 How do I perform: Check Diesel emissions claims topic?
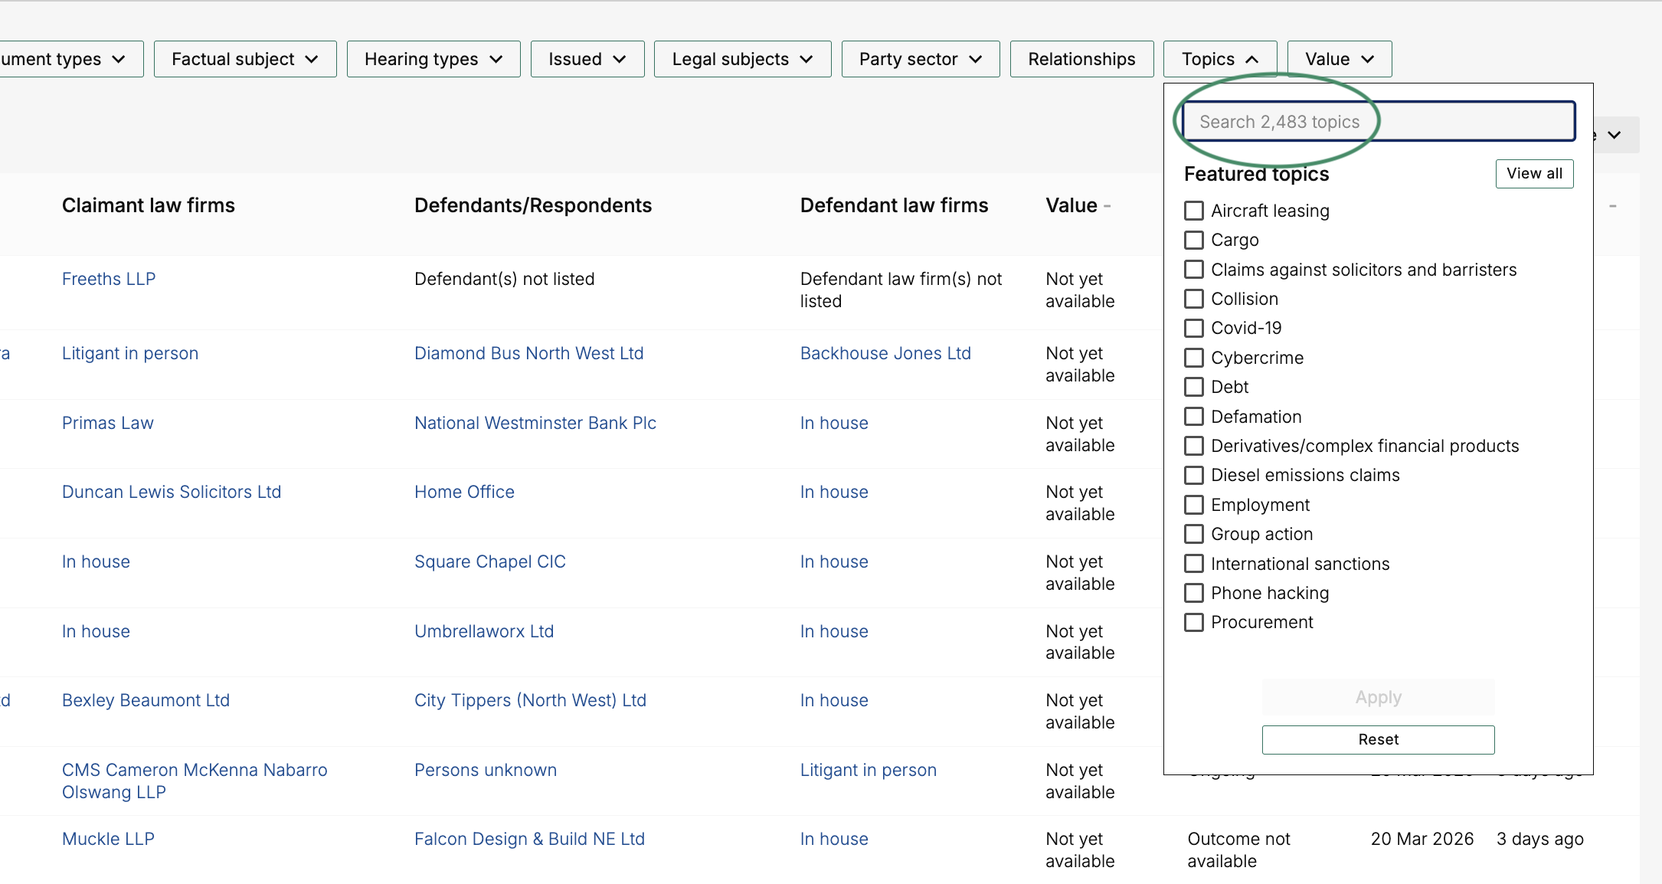1194,475
